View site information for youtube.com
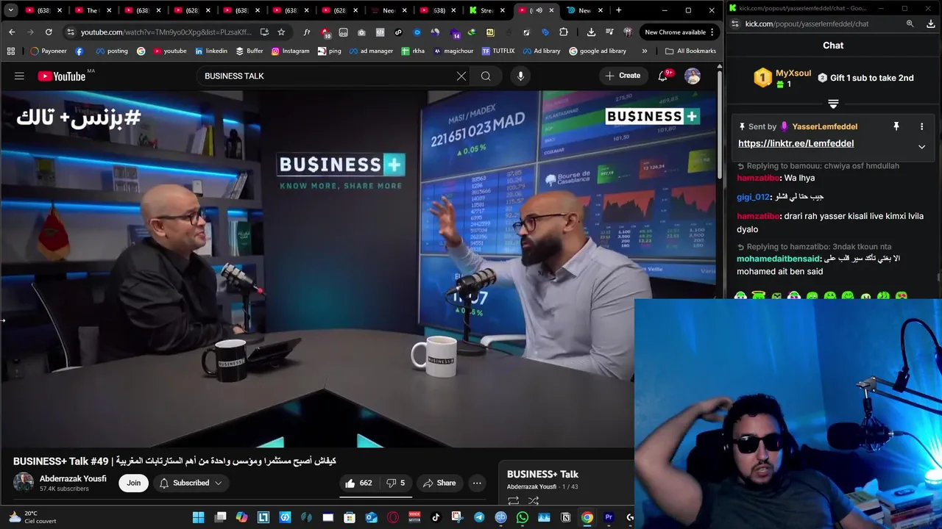 tap(70, 32)
